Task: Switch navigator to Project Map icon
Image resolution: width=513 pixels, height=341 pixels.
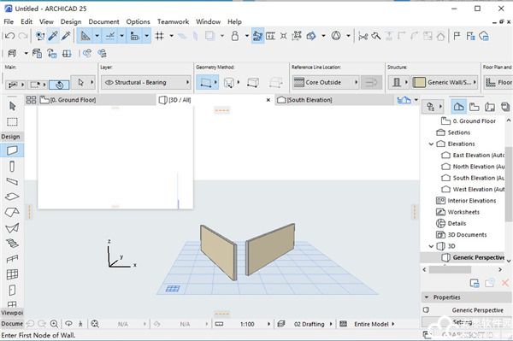Action: [x=458, y=107]
